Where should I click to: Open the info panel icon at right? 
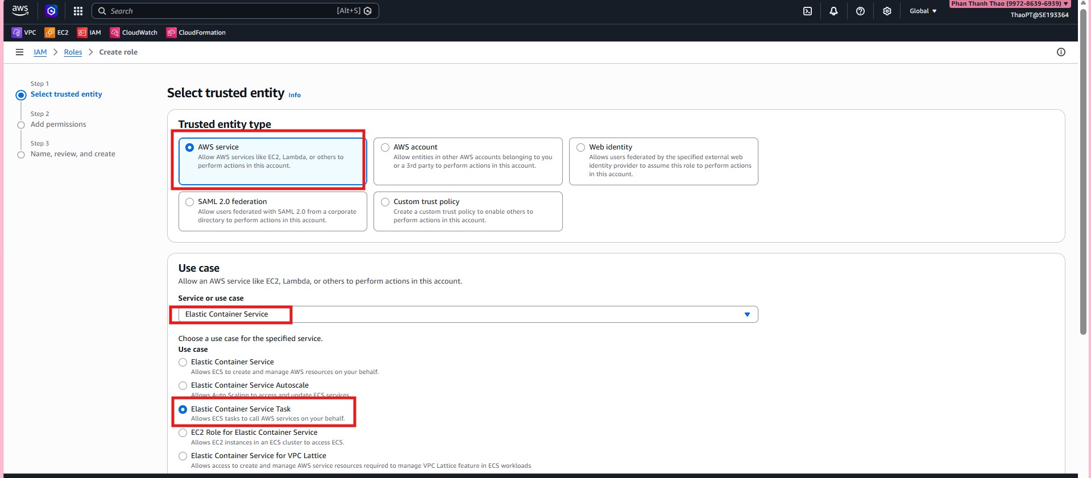click(1061, 52)
